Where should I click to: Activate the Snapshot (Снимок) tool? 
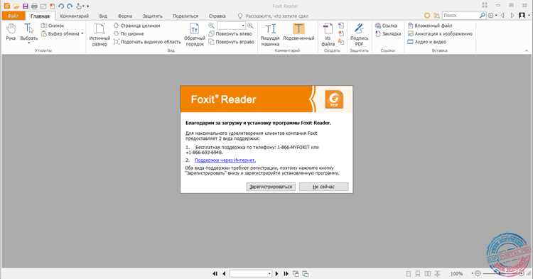[x=53, y=26]
